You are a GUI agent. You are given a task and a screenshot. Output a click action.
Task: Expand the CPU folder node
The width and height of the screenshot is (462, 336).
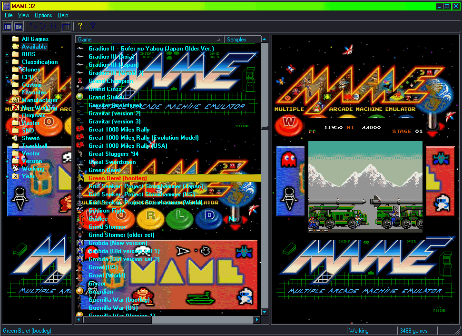(7, 77)
